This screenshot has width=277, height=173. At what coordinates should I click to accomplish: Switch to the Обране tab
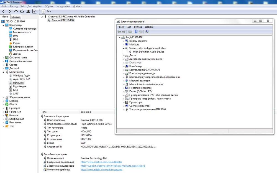pos(16,17)
